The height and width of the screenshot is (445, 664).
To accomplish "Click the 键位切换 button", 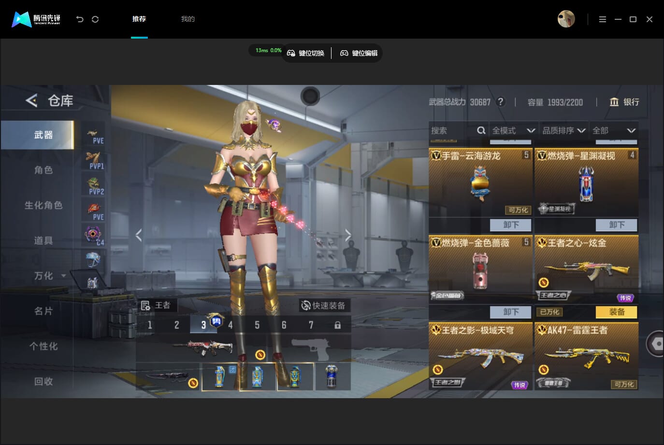I will click(306, 53).
